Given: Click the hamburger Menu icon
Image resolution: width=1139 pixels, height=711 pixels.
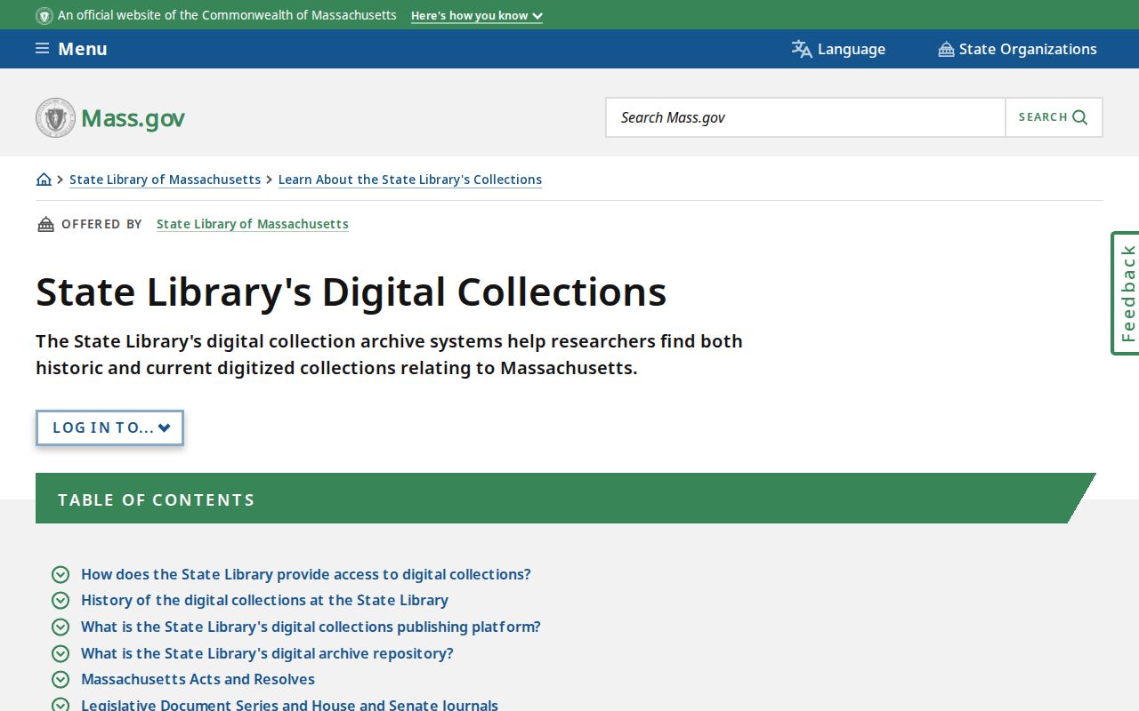Looking at the screenshot, I should click(42, 48).
